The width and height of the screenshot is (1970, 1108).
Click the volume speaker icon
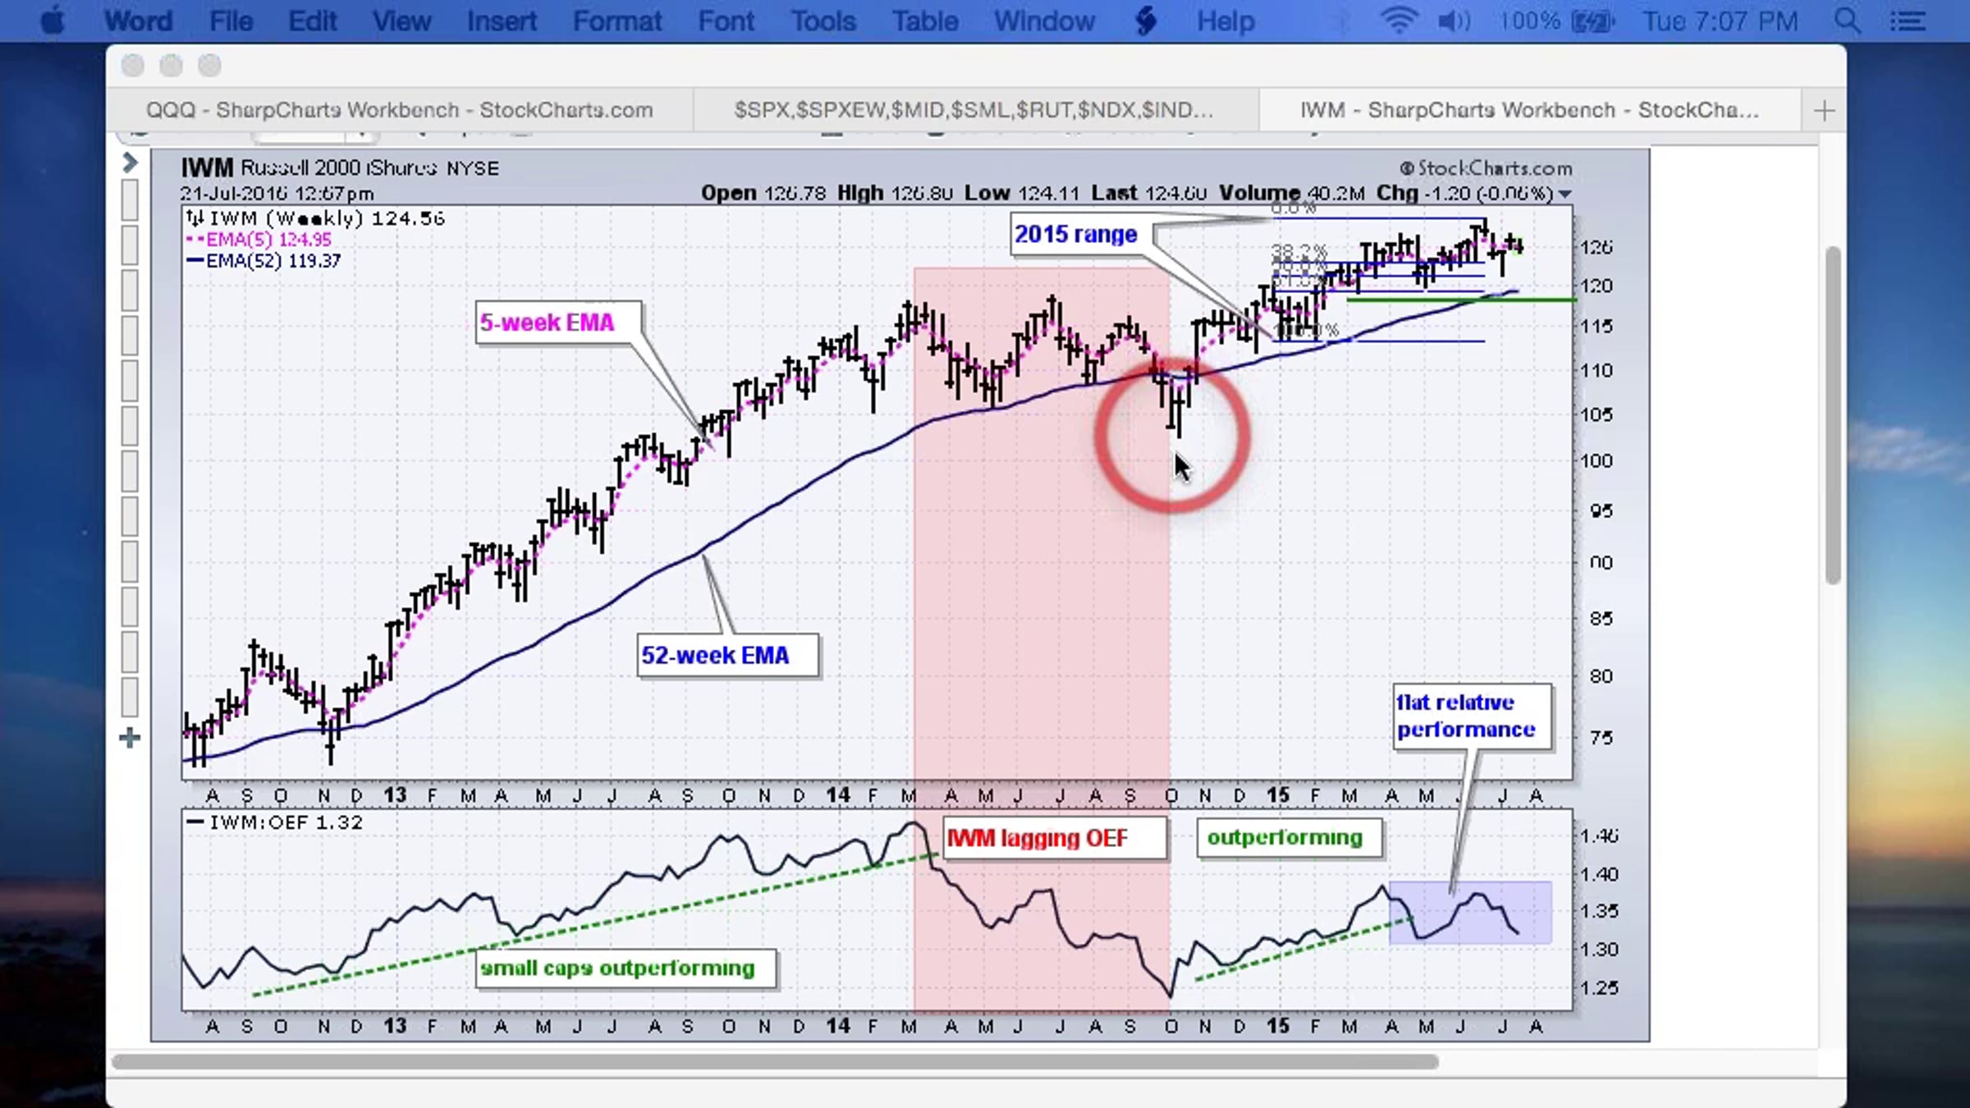tap(1453, 21)
